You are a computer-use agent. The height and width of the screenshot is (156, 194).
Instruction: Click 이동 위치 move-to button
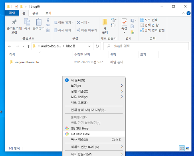63,22
